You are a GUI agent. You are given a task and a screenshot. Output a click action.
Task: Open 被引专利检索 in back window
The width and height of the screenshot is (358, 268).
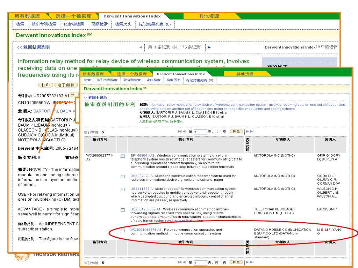[44, 24]
